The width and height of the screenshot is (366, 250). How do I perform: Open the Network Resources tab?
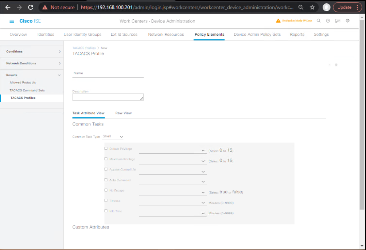click(x=166, y=34)
